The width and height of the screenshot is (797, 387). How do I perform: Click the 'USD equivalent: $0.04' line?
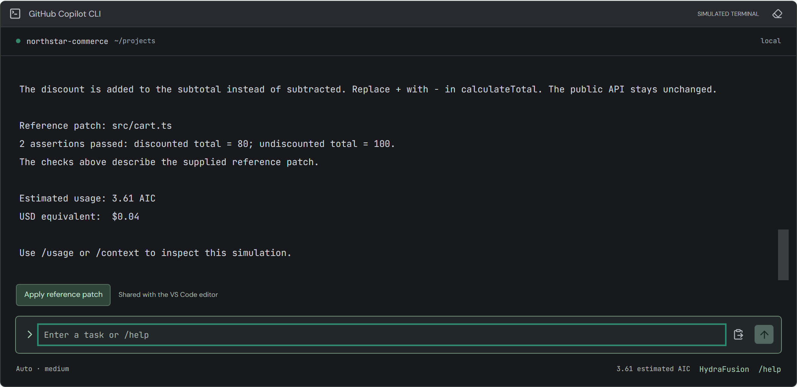[x=79, y=217]
